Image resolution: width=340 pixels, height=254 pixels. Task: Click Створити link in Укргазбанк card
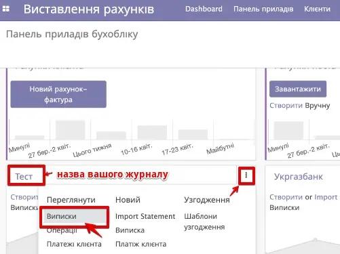286,197
